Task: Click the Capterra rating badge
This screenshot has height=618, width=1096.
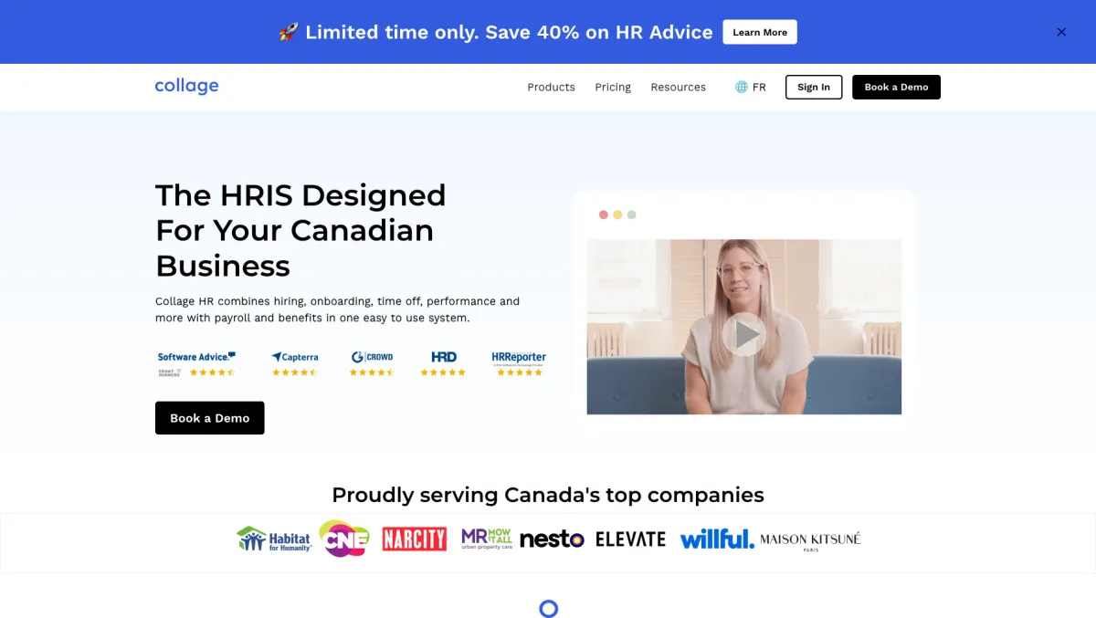Action: [294, 363]
